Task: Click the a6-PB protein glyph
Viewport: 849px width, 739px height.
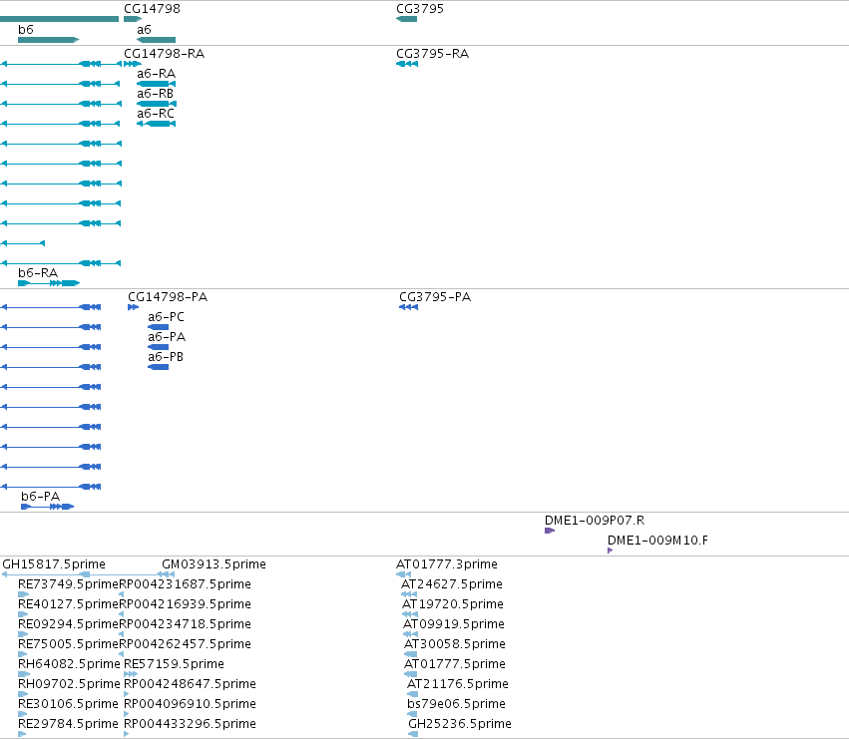Action: (158, 367)
